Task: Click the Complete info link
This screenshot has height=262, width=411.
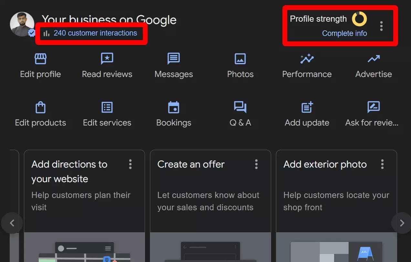Action: pyautogui.click(x=344, y=33)
